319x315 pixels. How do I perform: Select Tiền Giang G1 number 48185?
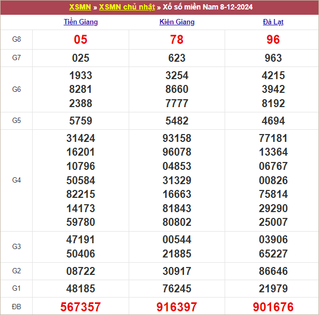tap(81, 289)
